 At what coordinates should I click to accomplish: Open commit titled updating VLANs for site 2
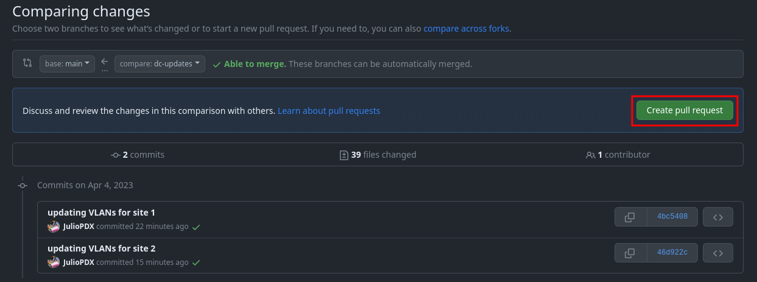pos(101,249)
